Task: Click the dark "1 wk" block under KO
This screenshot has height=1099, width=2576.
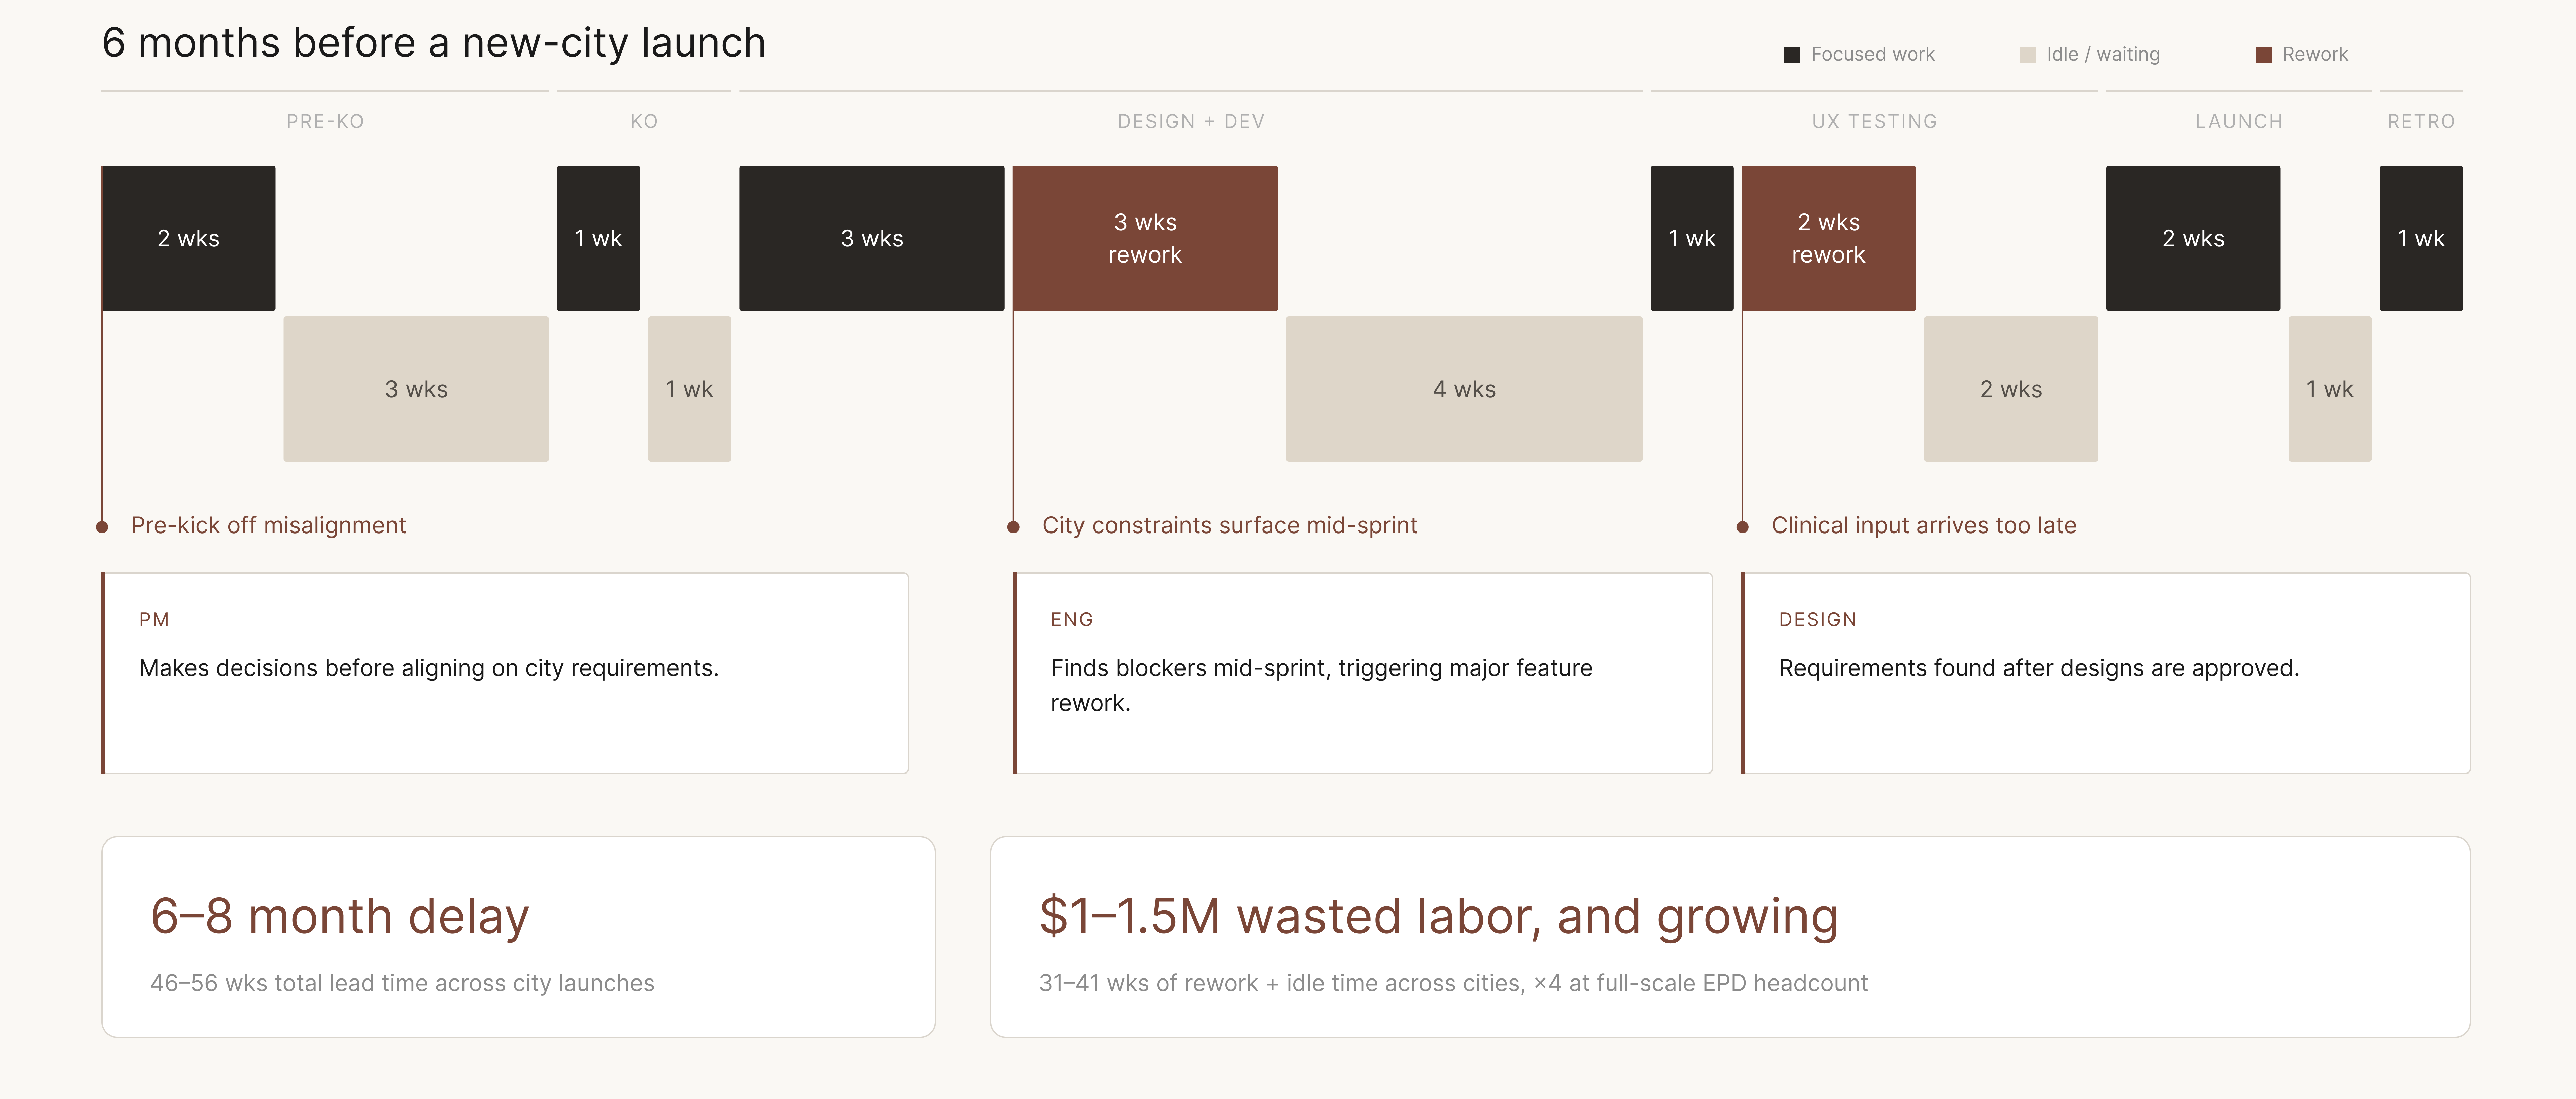Action: click(x=598, y=238)
